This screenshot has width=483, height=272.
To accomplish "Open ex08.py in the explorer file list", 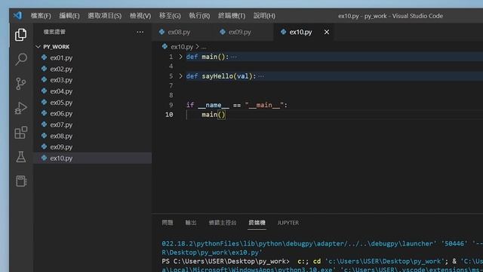I will click(92, 136).
